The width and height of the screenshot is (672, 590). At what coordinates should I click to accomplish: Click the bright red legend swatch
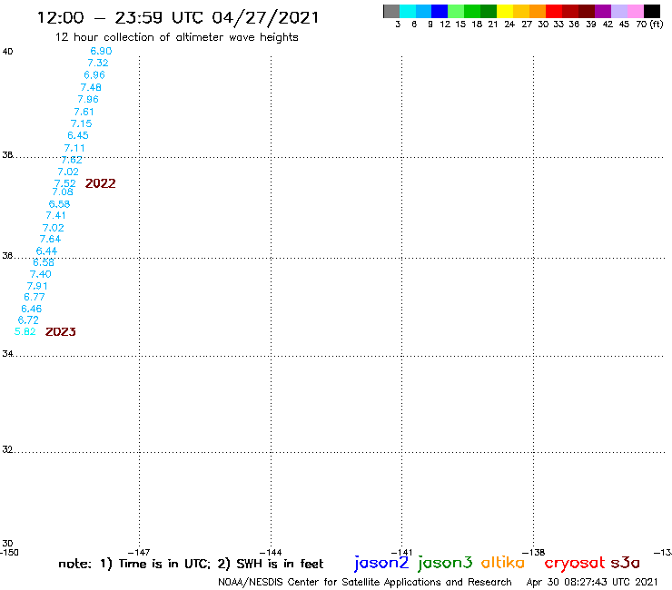[x=554, y=12]
